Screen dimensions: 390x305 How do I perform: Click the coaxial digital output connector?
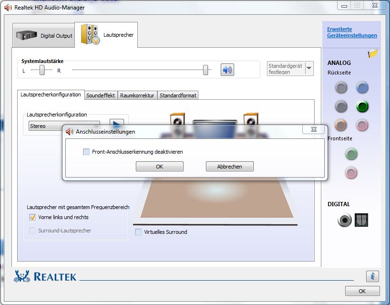pos(345,220)
